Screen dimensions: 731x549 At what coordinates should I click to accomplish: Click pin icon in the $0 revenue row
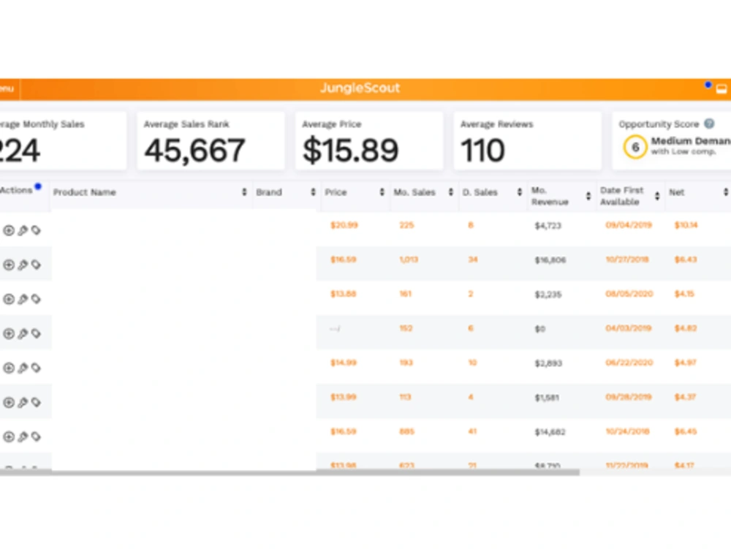[23, 333]
